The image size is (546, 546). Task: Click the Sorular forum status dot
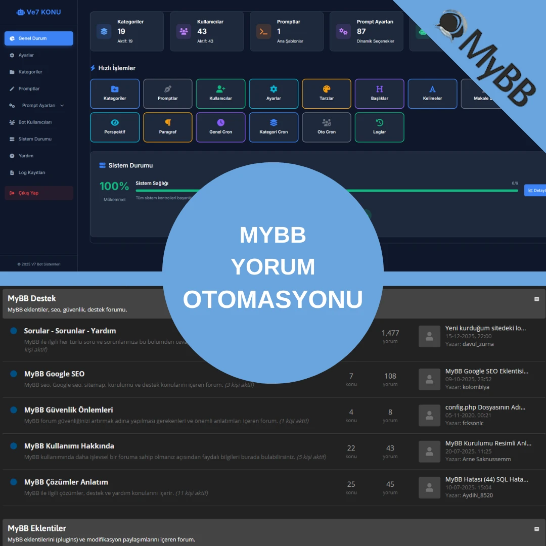(x=14, y=331)
